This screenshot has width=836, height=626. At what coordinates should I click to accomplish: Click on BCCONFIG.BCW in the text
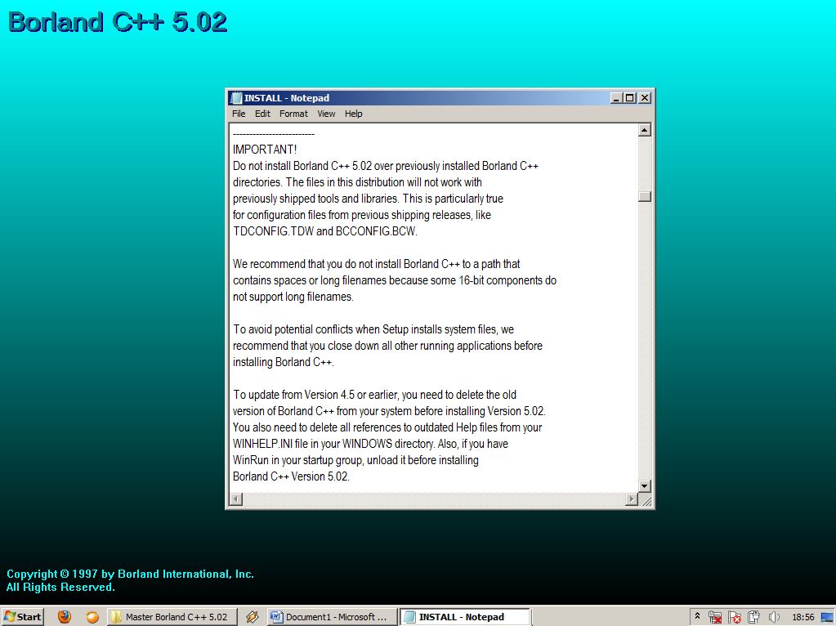[x=377, y=231]
